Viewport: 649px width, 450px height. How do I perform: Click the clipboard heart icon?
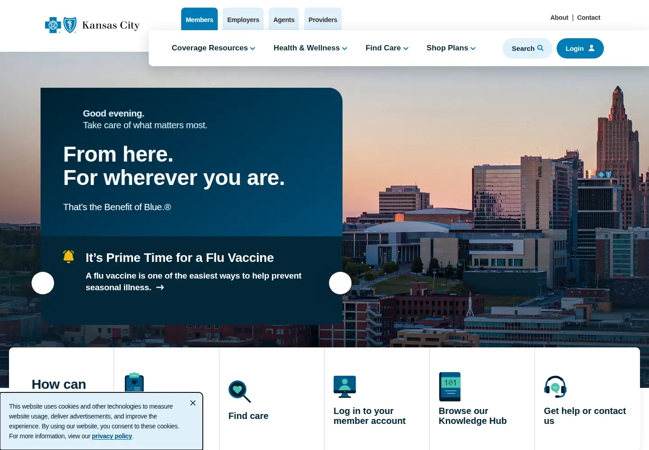[134, 382]
